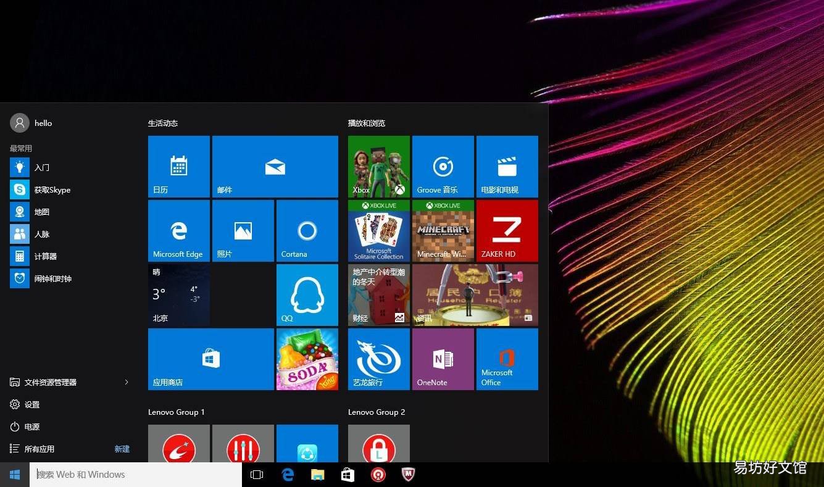The height and width of the screenshot is (487, 824).
Task: Open the 邮件 mail tile
Action: pyautogui.click(x=275, y=167)
